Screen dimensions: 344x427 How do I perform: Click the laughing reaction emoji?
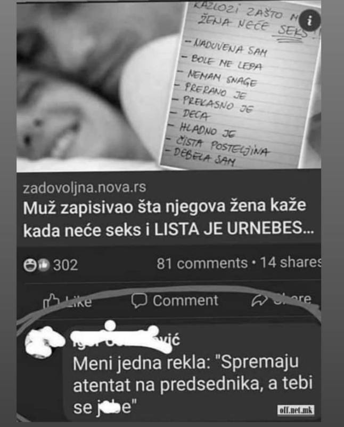click(30, 265)
